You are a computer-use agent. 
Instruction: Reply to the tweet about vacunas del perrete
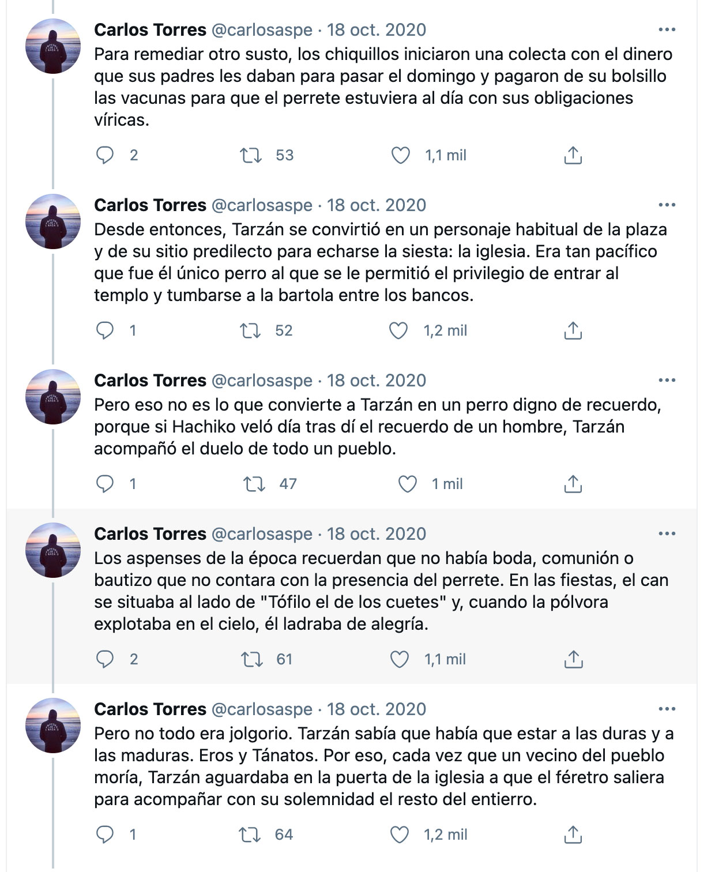tap(105, 155)
